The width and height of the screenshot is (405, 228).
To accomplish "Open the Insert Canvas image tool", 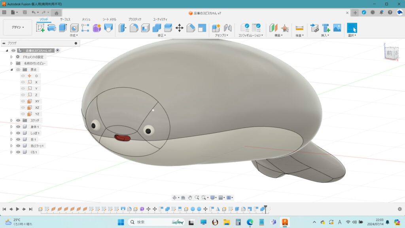I will pos(337,28).
